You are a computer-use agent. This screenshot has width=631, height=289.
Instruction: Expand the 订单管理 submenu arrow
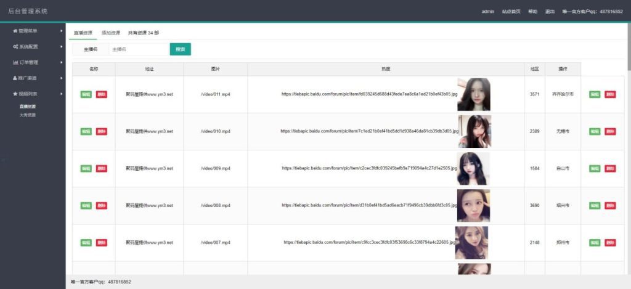[61, 62]
